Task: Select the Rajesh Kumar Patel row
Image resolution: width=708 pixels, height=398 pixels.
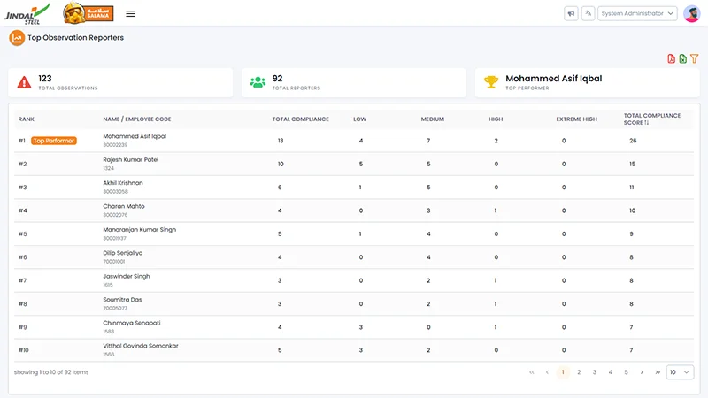Action: tap(354, 164)
